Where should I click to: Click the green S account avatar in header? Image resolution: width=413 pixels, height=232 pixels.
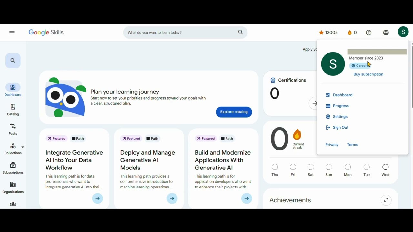pyautogui.click(x=403, y=32)
